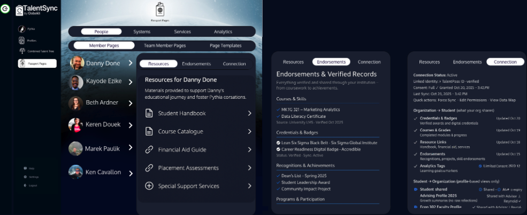The image size is (527, 215).
Task: Expand Kayode Ezike's member arrow
Action: tap(131, 81)
